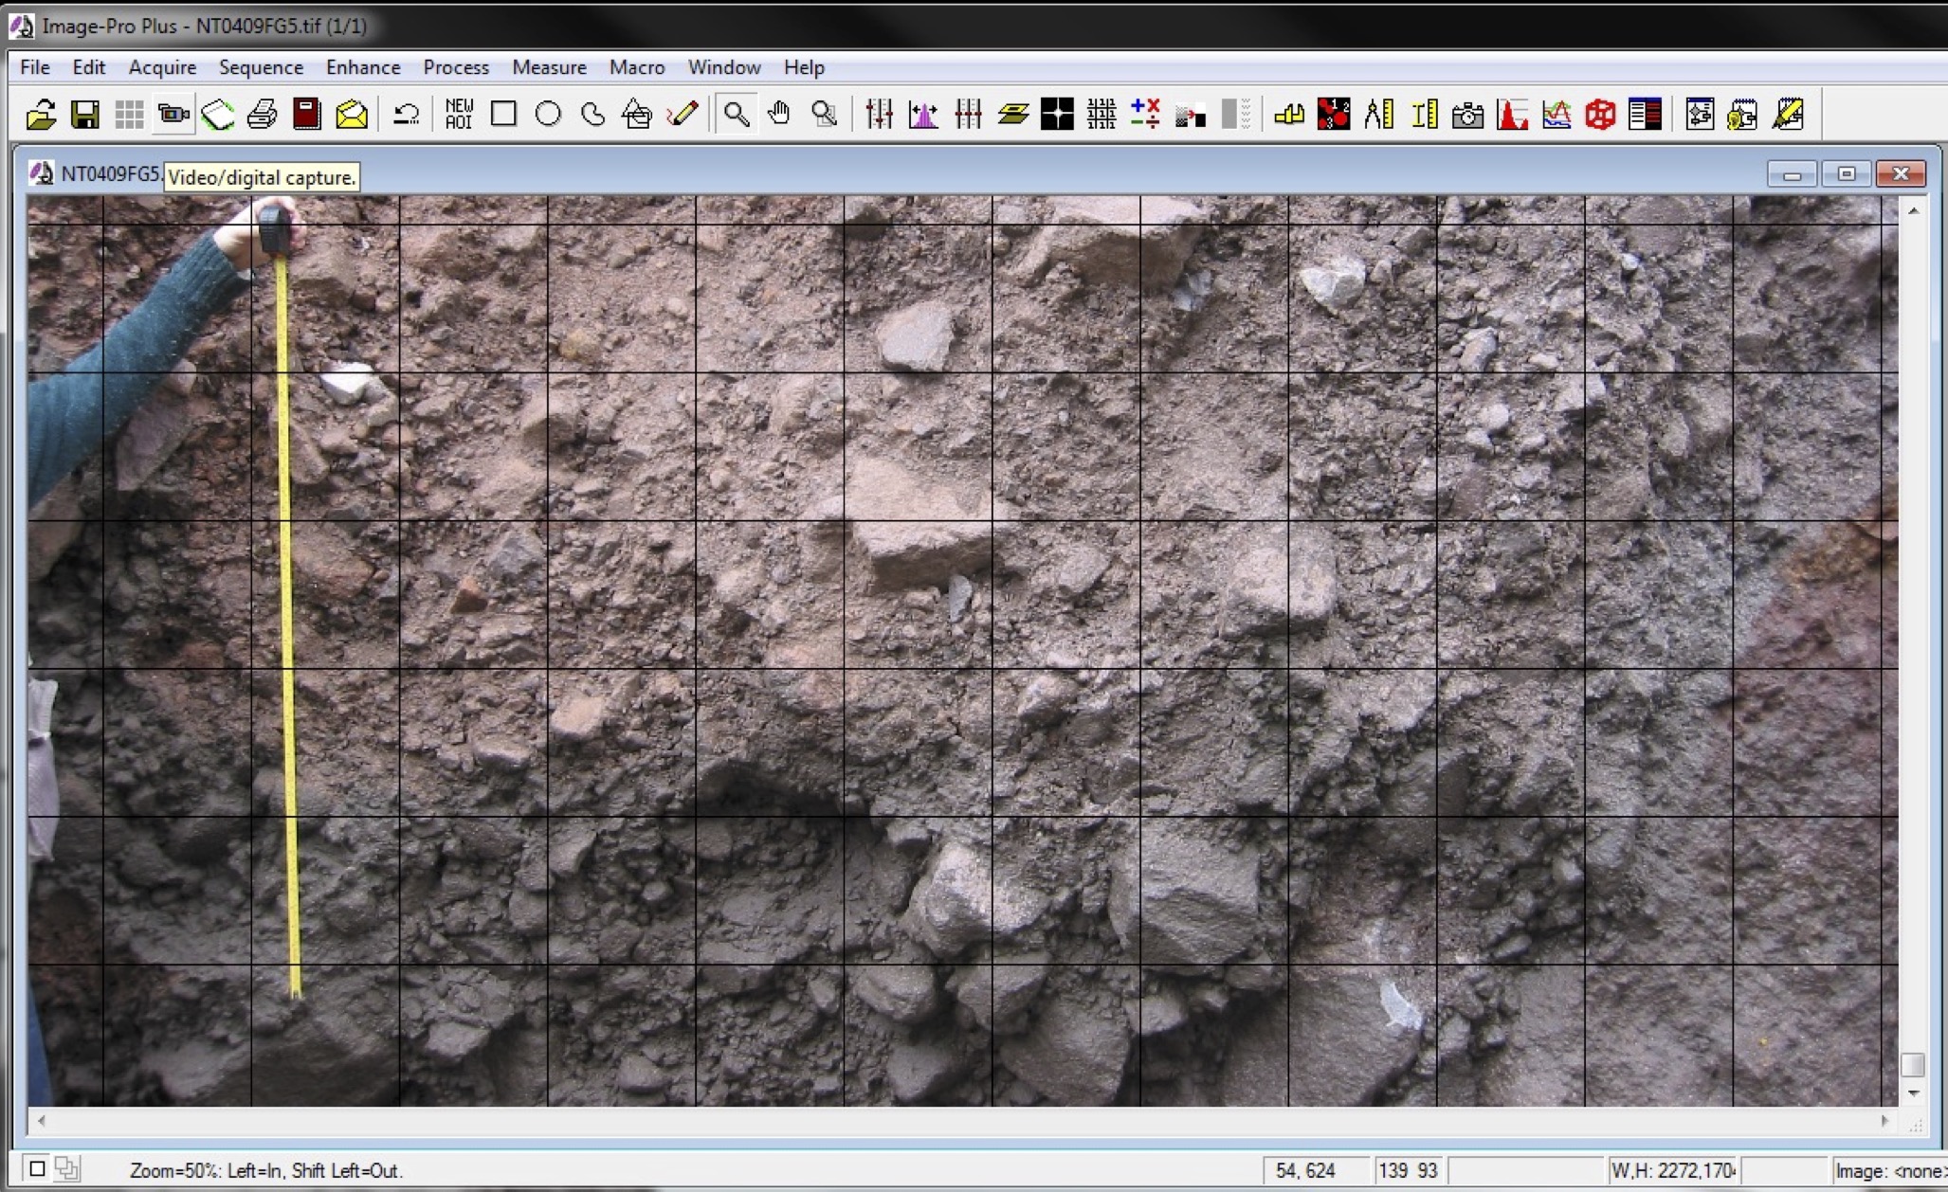Screen dimensions: 1948x1192
Task: Create a New AOI
Action: pyautogui.click(x=458, y=114)
